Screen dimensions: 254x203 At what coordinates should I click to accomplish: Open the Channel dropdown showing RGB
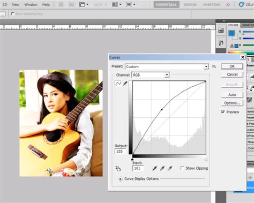coord(150,75)
